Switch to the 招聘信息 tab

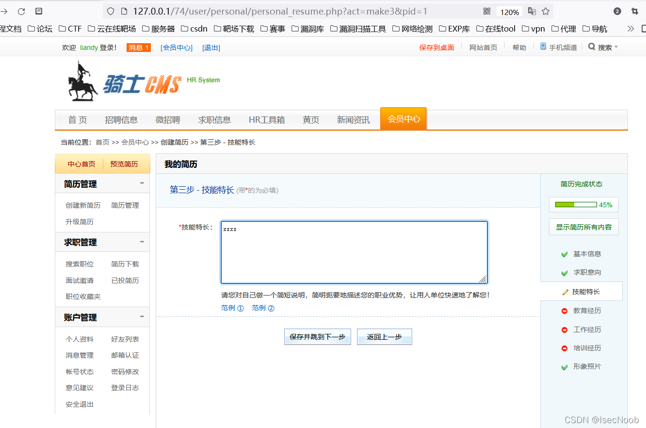[121, 119]
